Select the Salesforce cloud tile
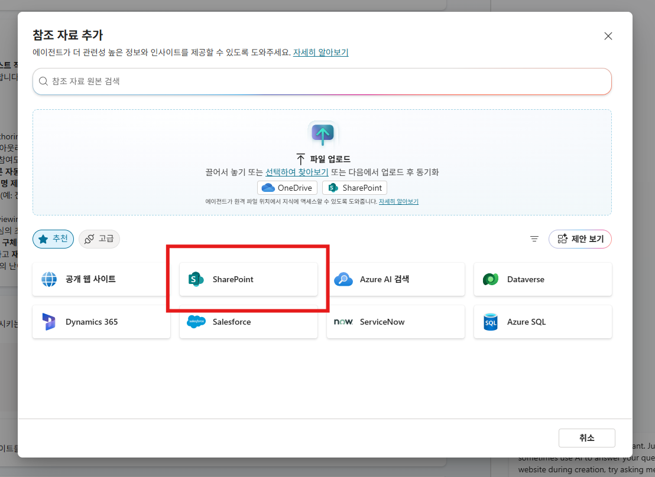This screenshot has height=477, width=655. 248,322
